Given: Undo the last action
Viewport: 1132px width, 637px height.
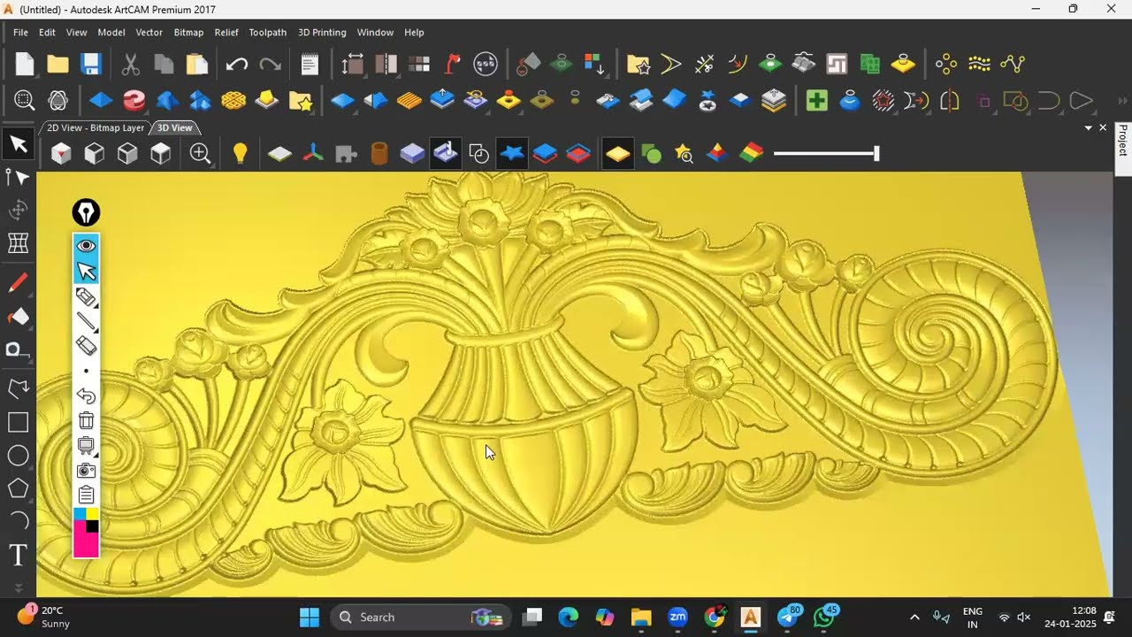Looking at the screenshot, I should [x=236, y=64].
